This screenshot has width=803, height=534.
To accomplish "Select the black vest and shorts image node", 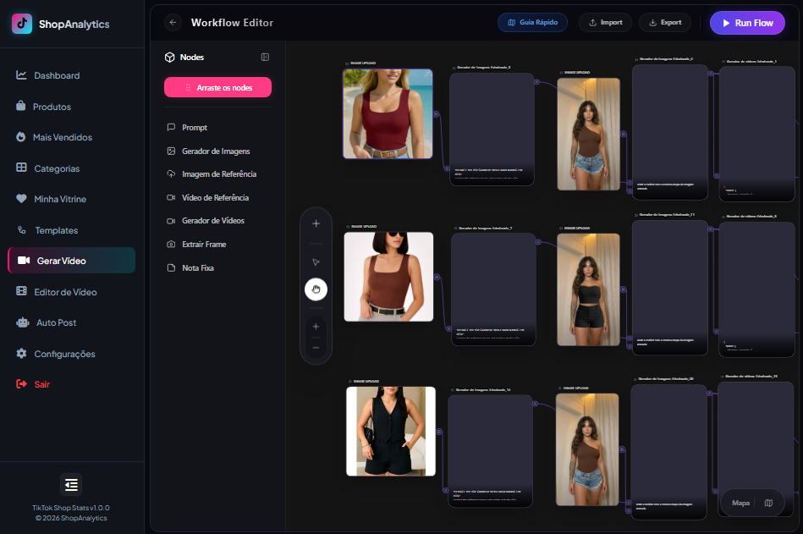I will tap(391, 431).
